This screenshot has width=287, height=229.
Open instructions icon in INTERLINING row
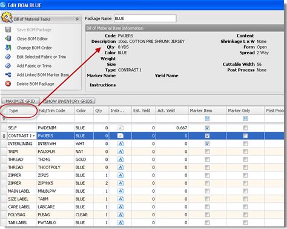pos(120,144)
